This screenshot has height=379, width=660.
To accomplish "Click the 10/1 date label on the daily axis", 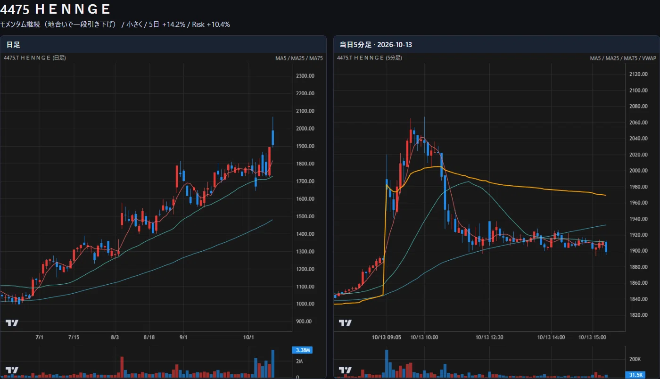I will [x=249, y=338].
